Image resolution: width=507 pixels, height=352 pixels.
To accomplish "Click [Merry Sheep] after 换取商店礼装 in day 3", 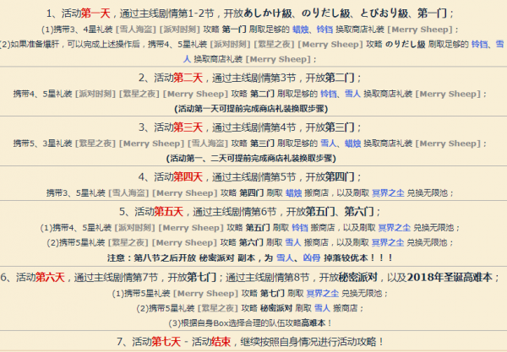I will click(448, 144).
